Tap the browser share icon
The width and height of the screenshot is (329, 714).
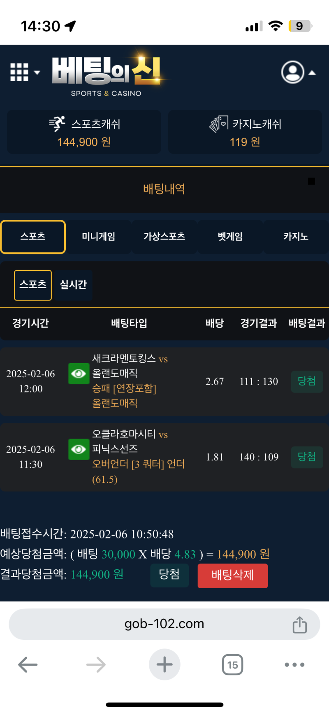pos(299,625)
